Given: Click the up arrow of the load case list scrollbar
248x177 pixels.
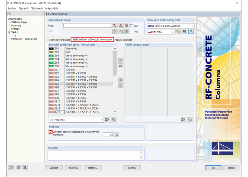Looking at the screenshot, I should (x=115, y=49).
